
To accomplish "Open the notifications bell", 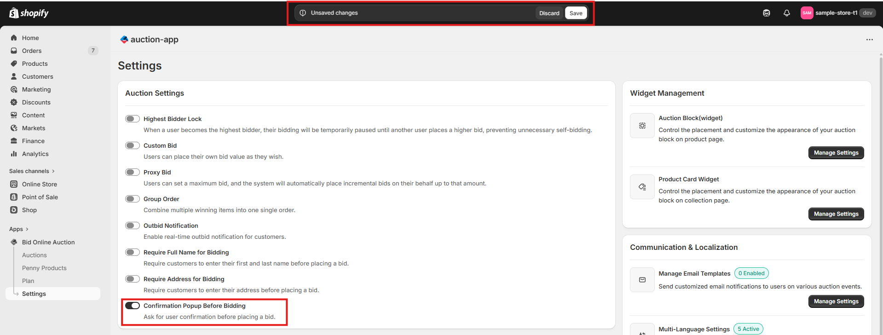I will tap(787, 13).
